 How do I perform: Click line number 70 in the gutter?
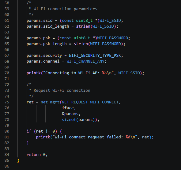(7, 73)
